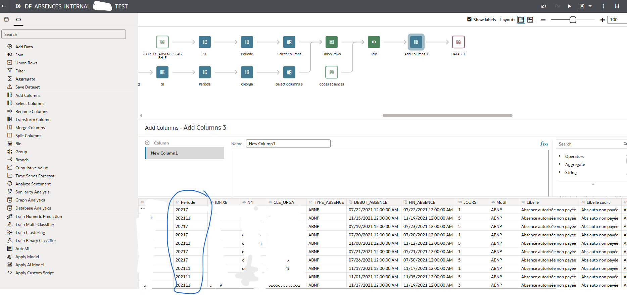Focus the steps search field
This screenshot has height=295, width=627.
(64, 34)
